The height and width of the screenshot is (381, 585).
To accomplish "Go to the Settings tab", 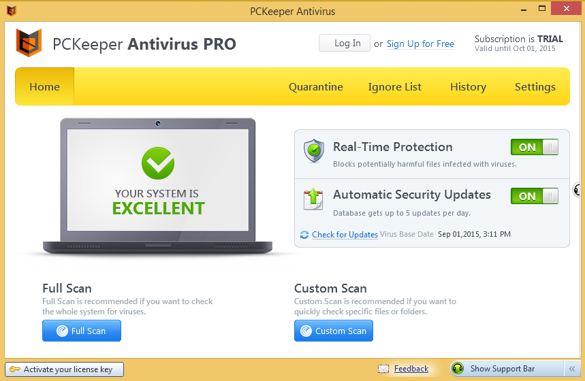I will click(x=535, y=87).
